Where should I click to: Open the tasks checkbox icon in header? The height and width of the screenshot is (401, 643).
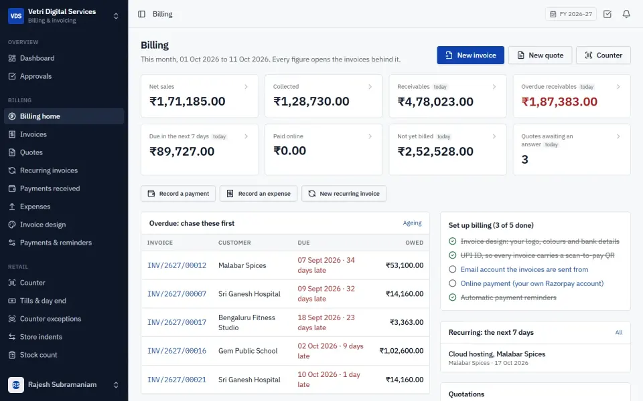tap(608, 14)
